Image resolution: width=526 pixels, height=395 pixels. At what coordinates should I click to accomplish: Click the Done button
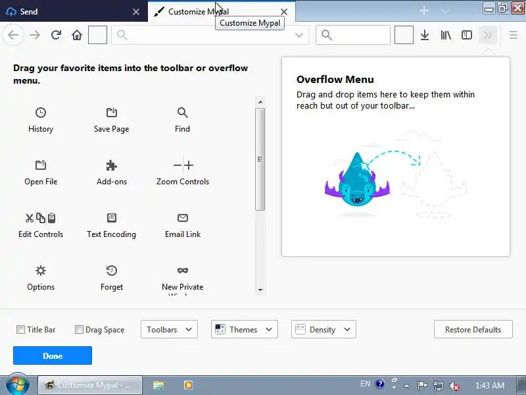coord(53,355)
